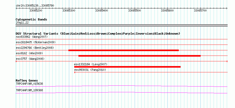Screen dimensions: 235x108
Task: Click the magenta intron line of NM_015638
Action: 121,85
